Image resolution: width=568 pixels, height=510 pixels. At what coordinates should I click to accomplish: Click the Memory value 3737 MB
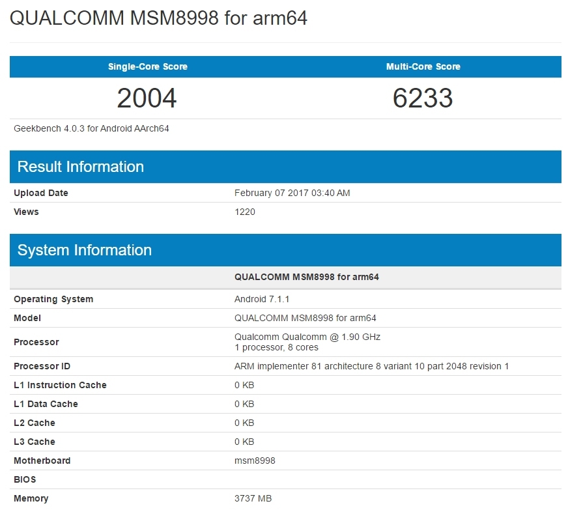(x=253, y=498)
